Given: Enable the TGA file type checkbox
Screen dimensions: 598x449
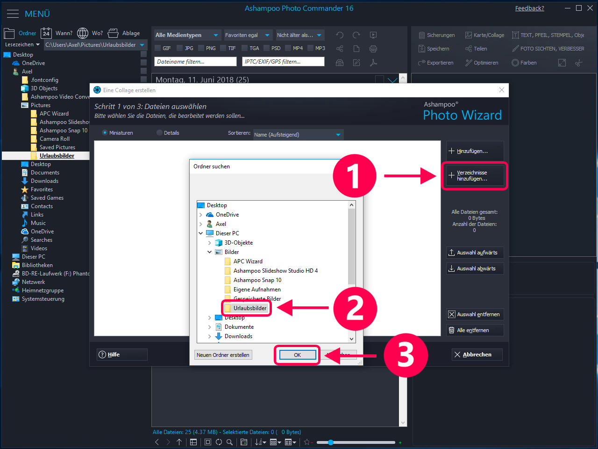Looking at the screenshot, I should pos(245,48).
